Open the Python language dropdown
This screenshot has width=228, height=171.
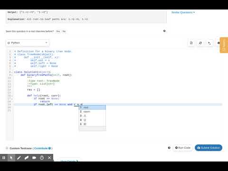pyautogui.click(x=28, y=43)
